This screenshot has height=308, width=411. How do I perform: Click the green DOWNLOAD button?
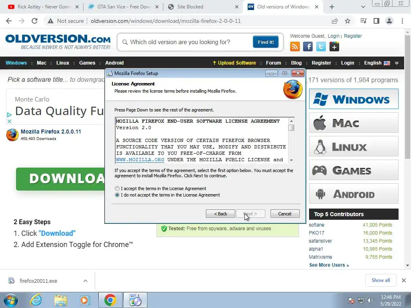pyautogui.click(x=60, y=179)
